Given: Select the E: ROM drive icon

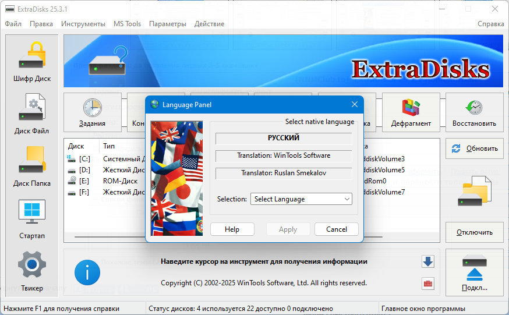Looking at the screenshot, I should tap(72, 180).
